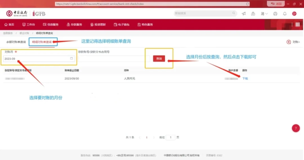304x160 pixels.
Task: Click the printer icon
Action: point(275,14)
